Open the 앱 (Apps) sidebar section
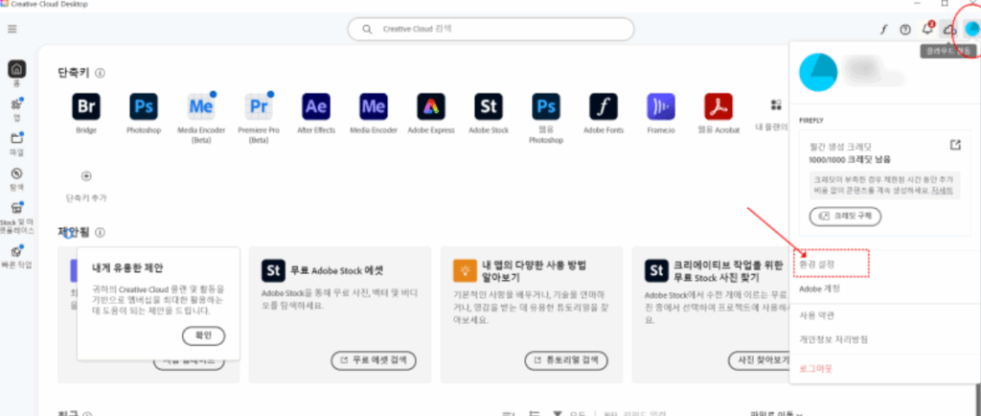The image size is (981, 416). (17, 104)
